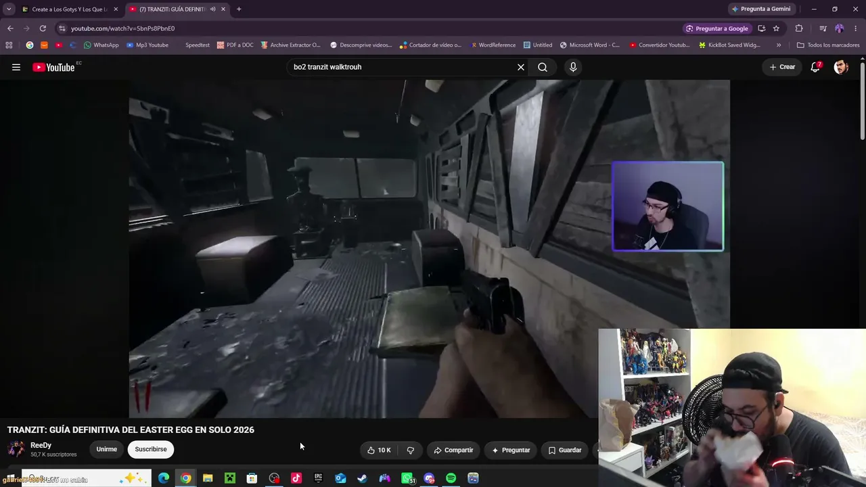Open Todos los marcadores folder
This screenshot has width=866, height=487.
tap(828, 45)
